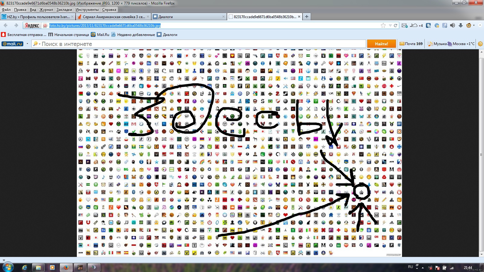Open the Бесплатная отправка bookmark

[x=24, y=35]
